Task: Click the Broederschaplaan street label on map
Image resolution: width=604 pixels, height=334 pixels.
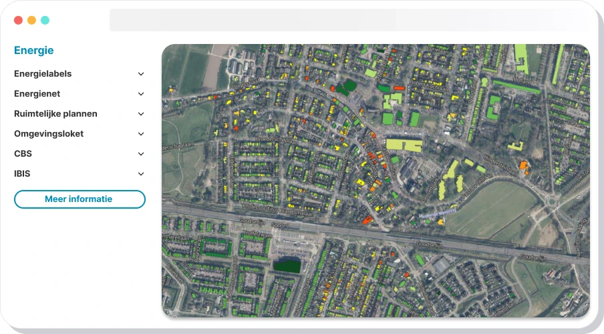Action: (276, 140)
